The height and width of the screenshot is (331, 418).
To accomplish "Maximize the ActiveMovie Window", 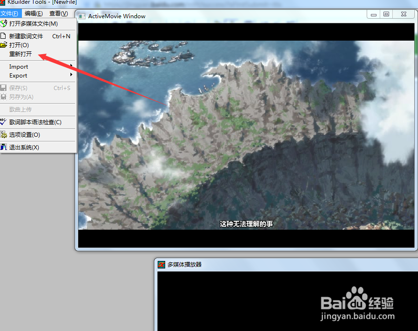I will click(386, 14).
